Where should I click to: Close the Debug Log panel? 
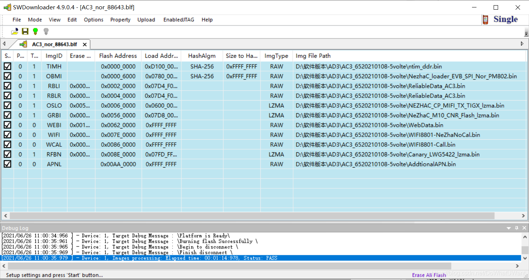(525, 228)
